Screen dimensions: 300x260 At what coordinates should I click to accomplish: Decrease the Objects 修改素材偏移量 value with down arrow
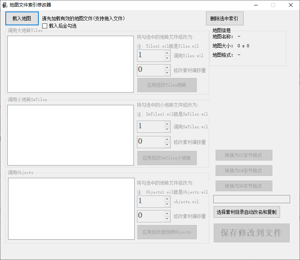pos(167,219)
